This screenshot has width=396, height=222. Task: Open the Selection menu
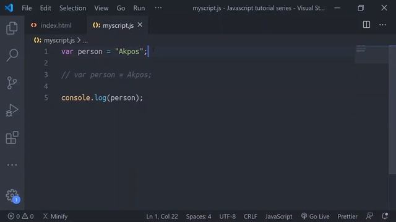(73, 8)
